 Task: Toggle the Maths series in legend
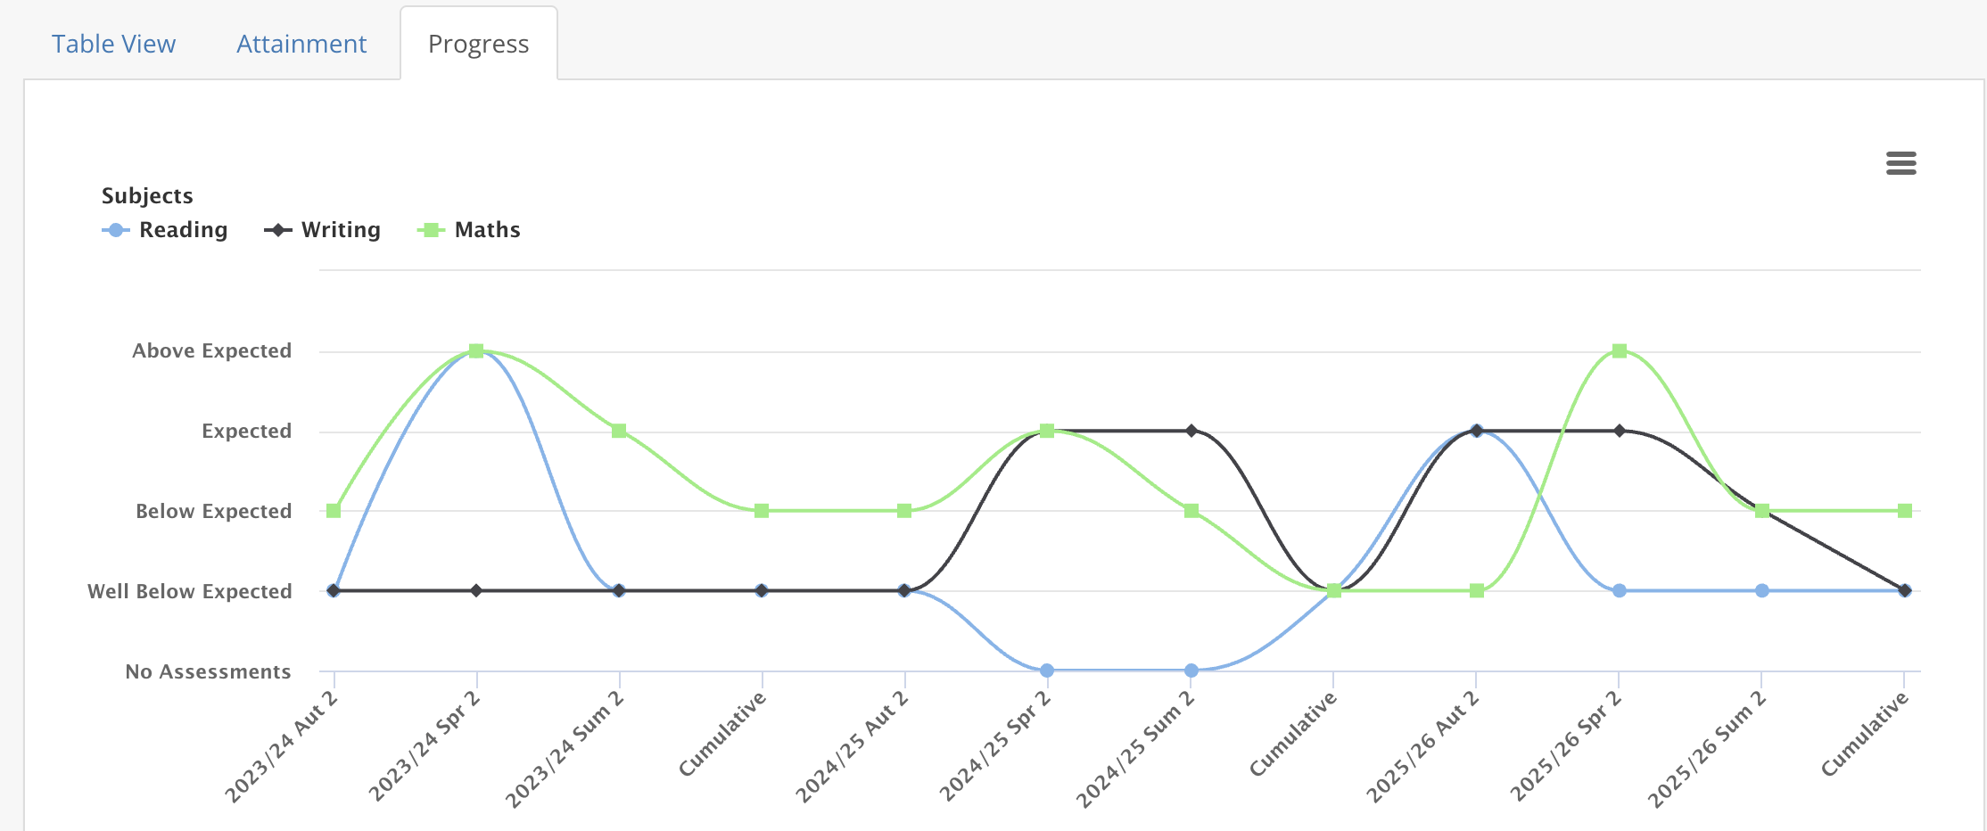[469, 230]
